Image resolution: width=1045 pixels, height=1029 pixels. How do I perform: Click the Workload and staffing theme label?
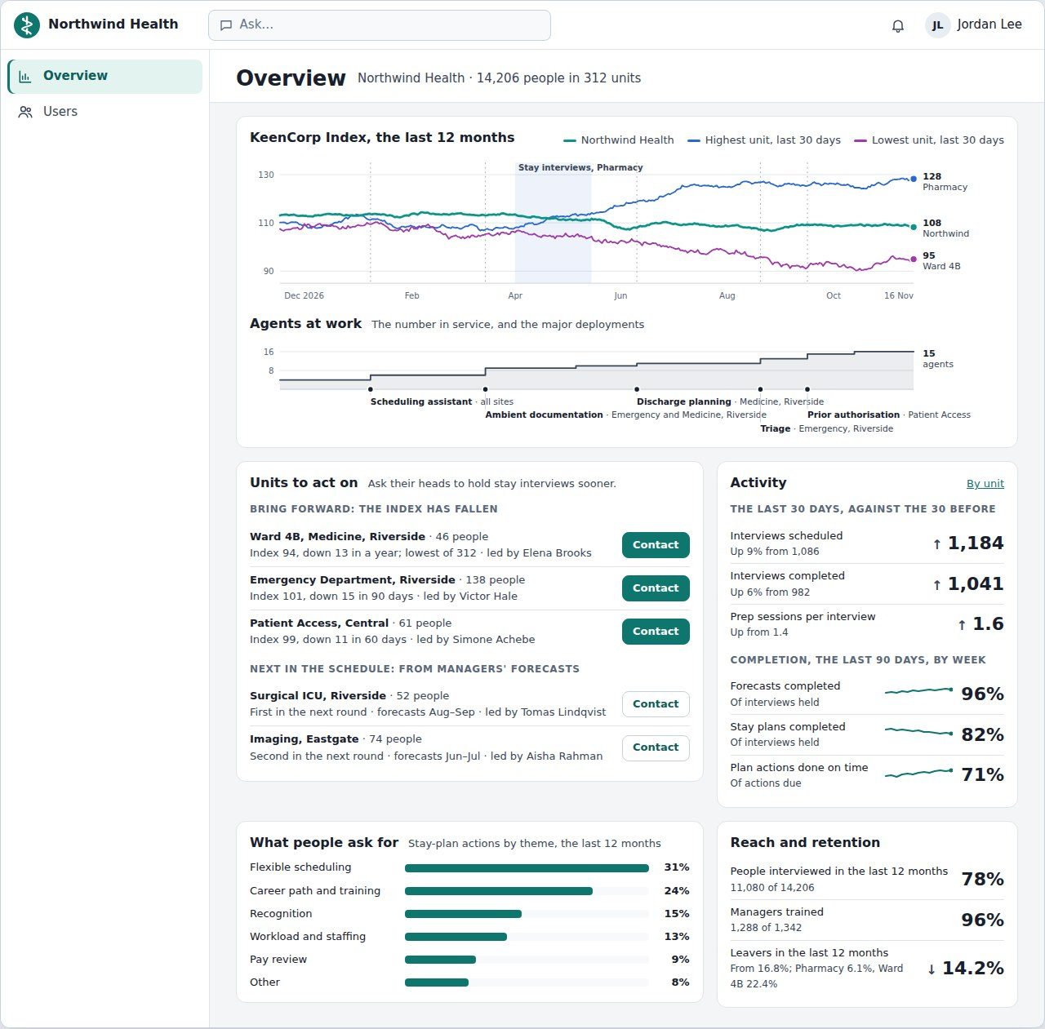(x=308, y=937)
